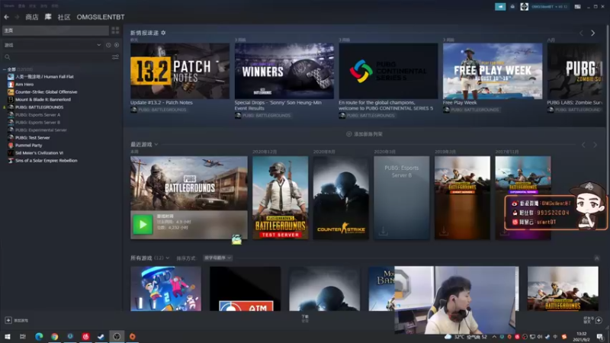Click the ready-to-play filter icon
610x343 pixels.
click(117, 45)
